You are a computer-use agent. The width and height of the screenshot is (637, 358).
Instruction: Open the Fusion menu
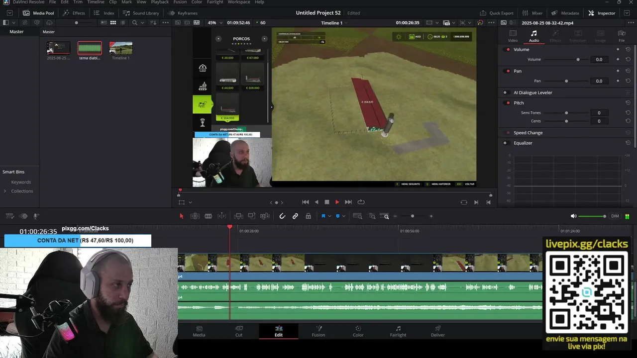[x=180, y=2]
